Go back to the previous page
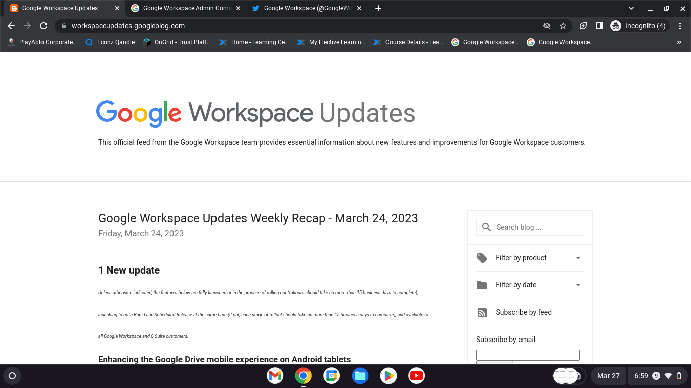 pyautogui.click(x=11, y=26)
